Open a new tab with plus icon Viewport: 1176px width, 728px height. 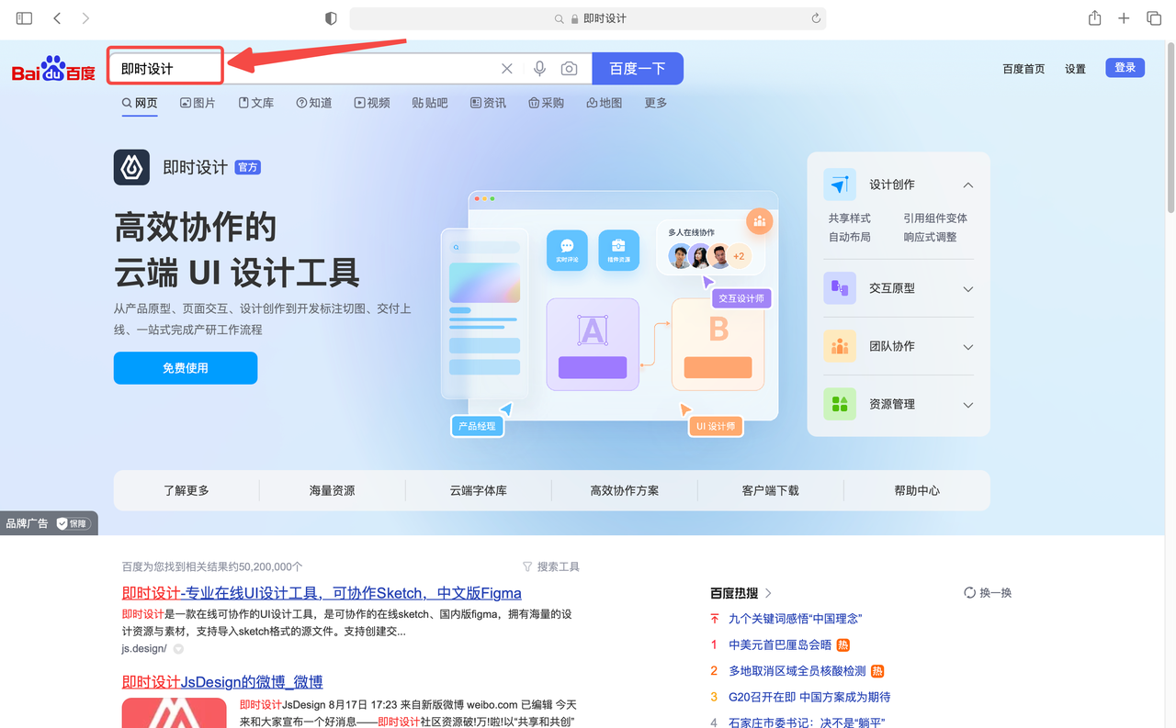1124,18
